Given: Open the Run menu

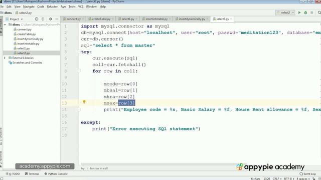Looking at the screenshot, I should (x=63, y=6).
